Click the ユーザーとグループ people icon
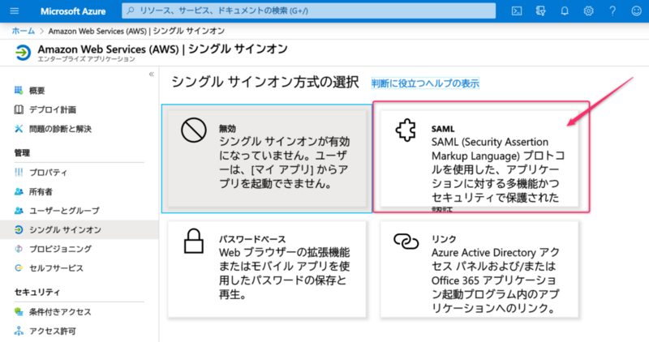Image resolution: width=649 pixels, height=342 pixels. [19, 211]
